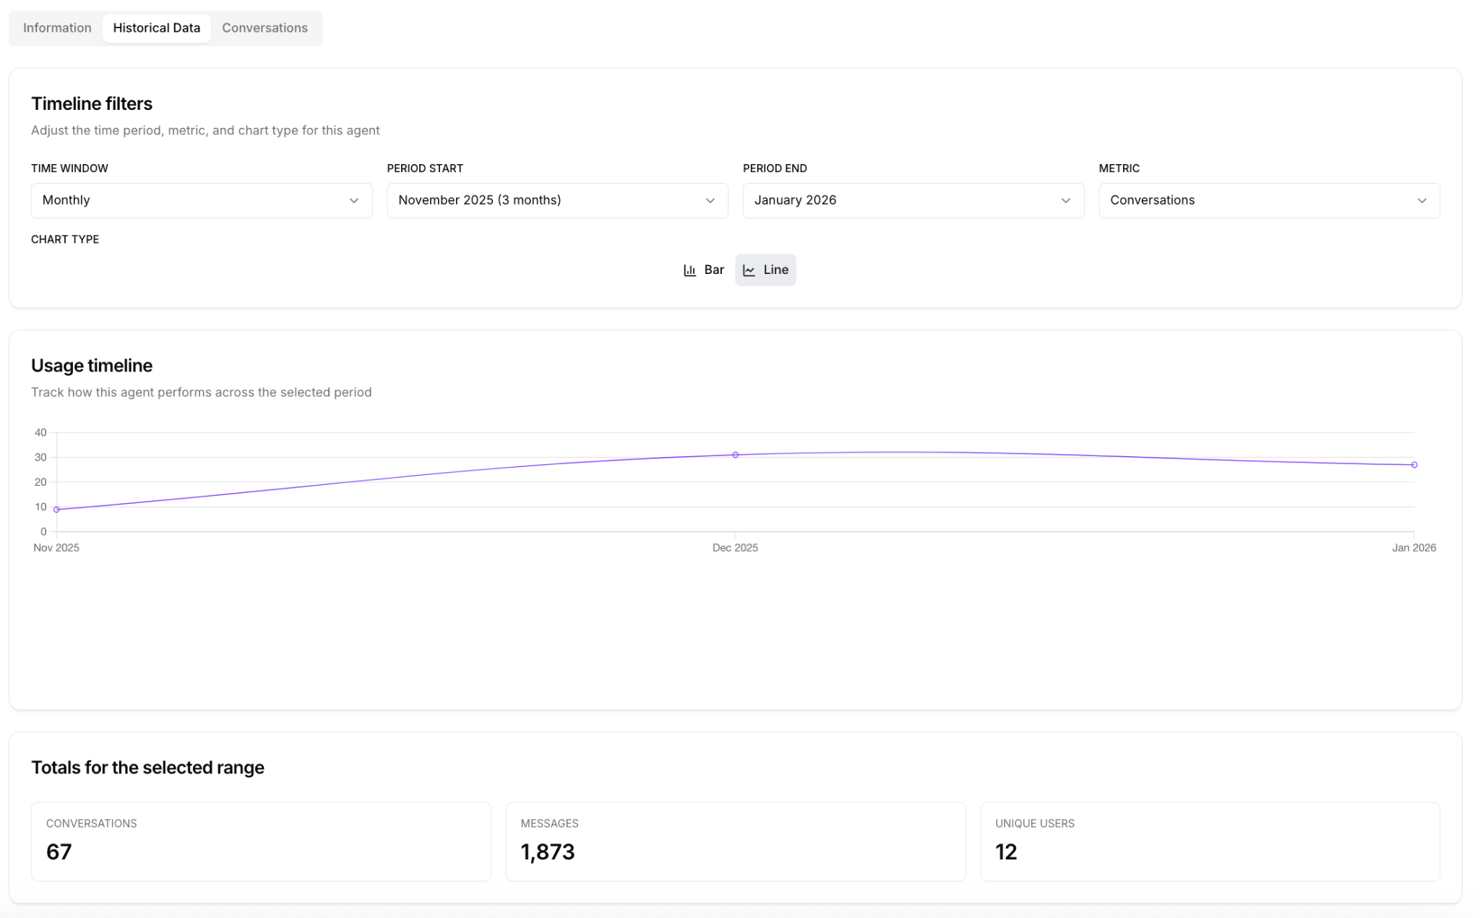This screenshot has width=1480, height=918.
Task: Switch chart type to Line
Action: (x=766, y=270)
